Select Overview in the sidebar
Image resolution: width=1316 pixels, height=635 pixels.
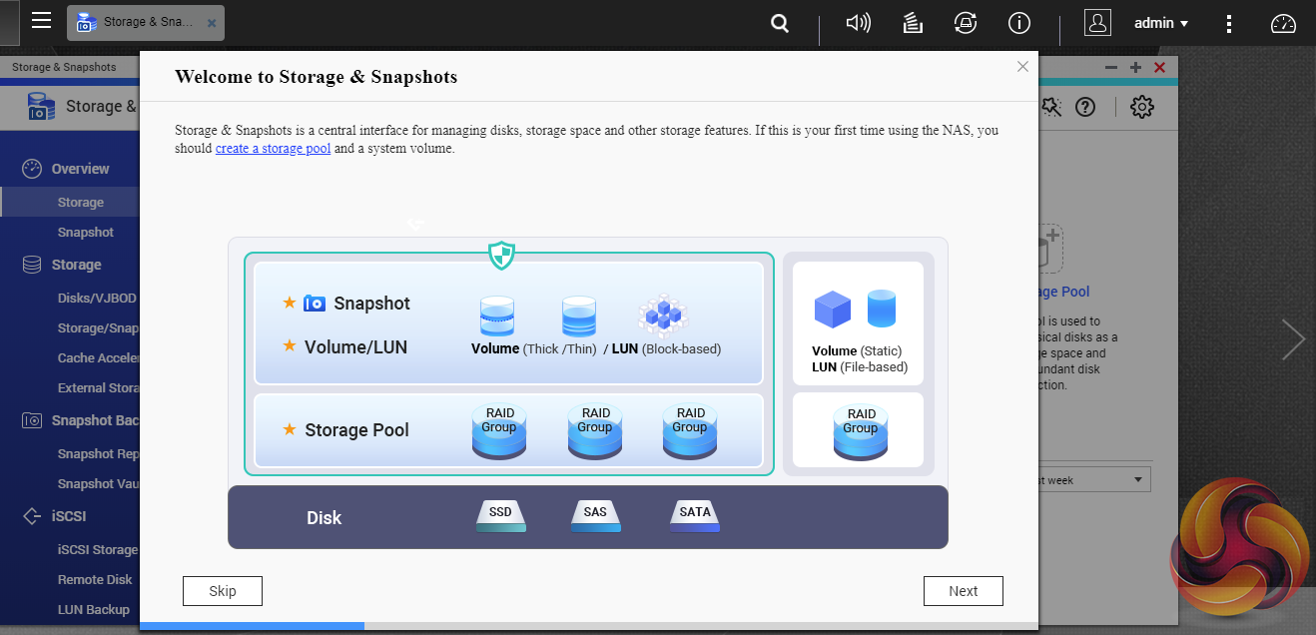80,169
